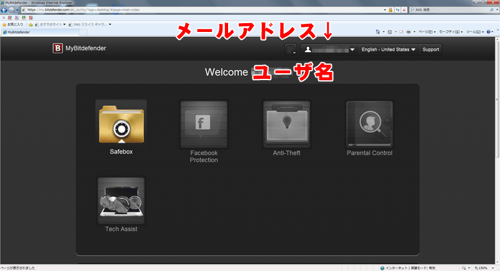The height and width of the screenshot is (271, 500).
Task: Go back with the browser Back arrow
Action: (x=4, y=9)
